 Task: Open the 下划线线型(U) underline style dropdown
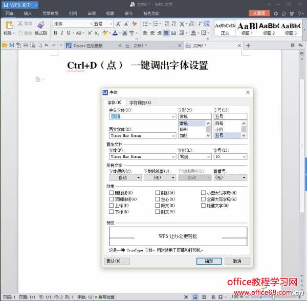(160, 177)
